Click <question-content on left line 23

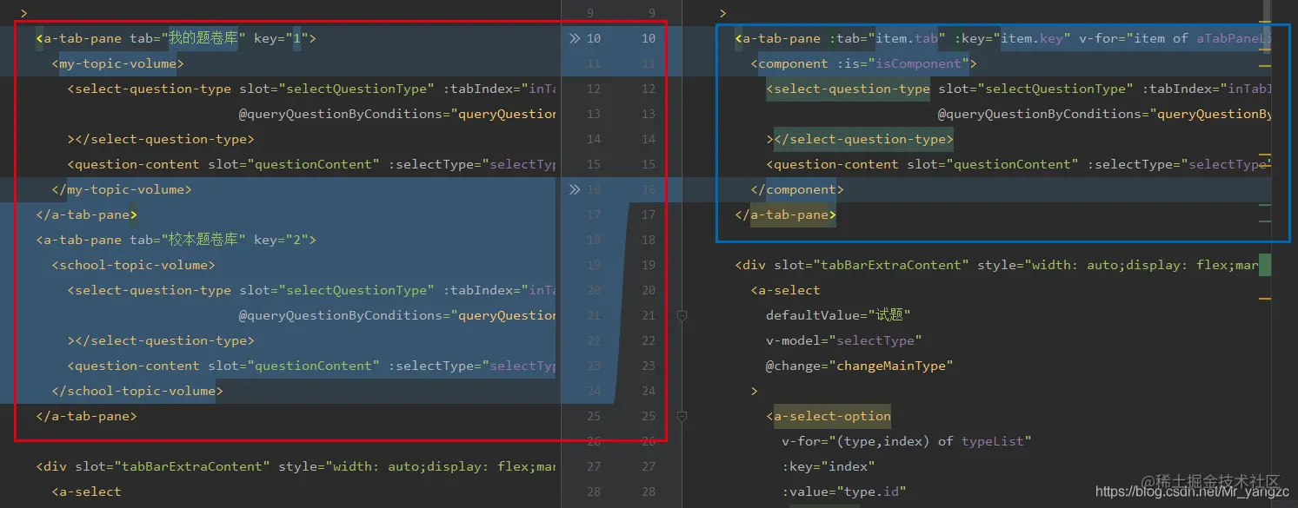[134, 366]
